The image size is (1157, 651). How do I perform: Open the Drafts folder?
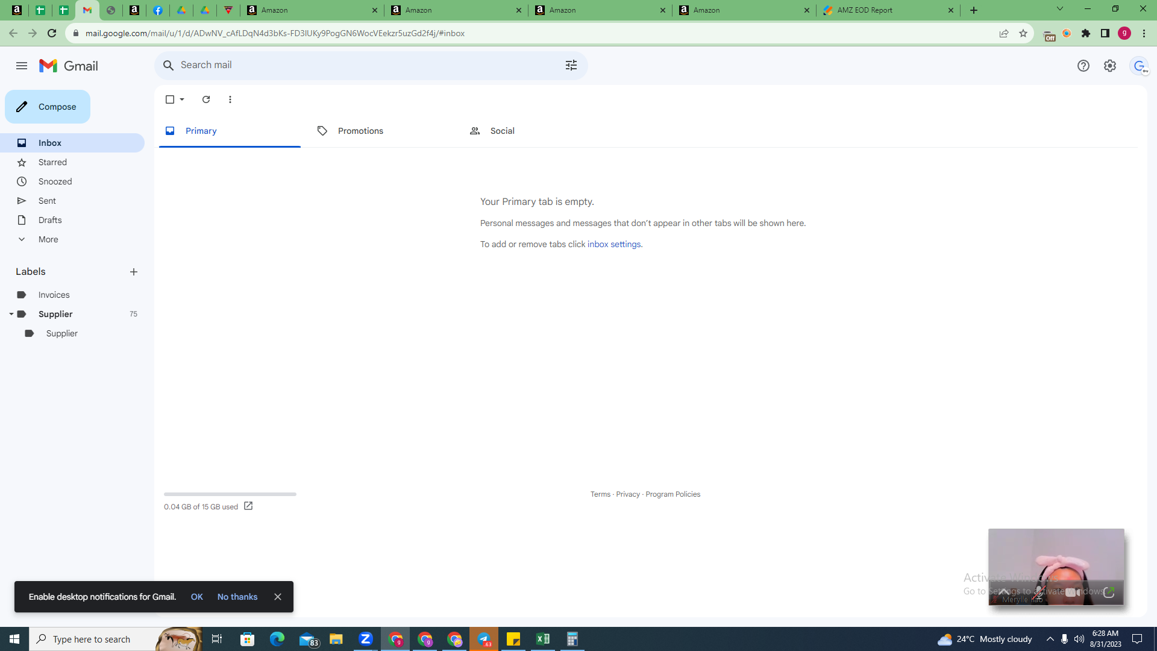pos(72,220)
